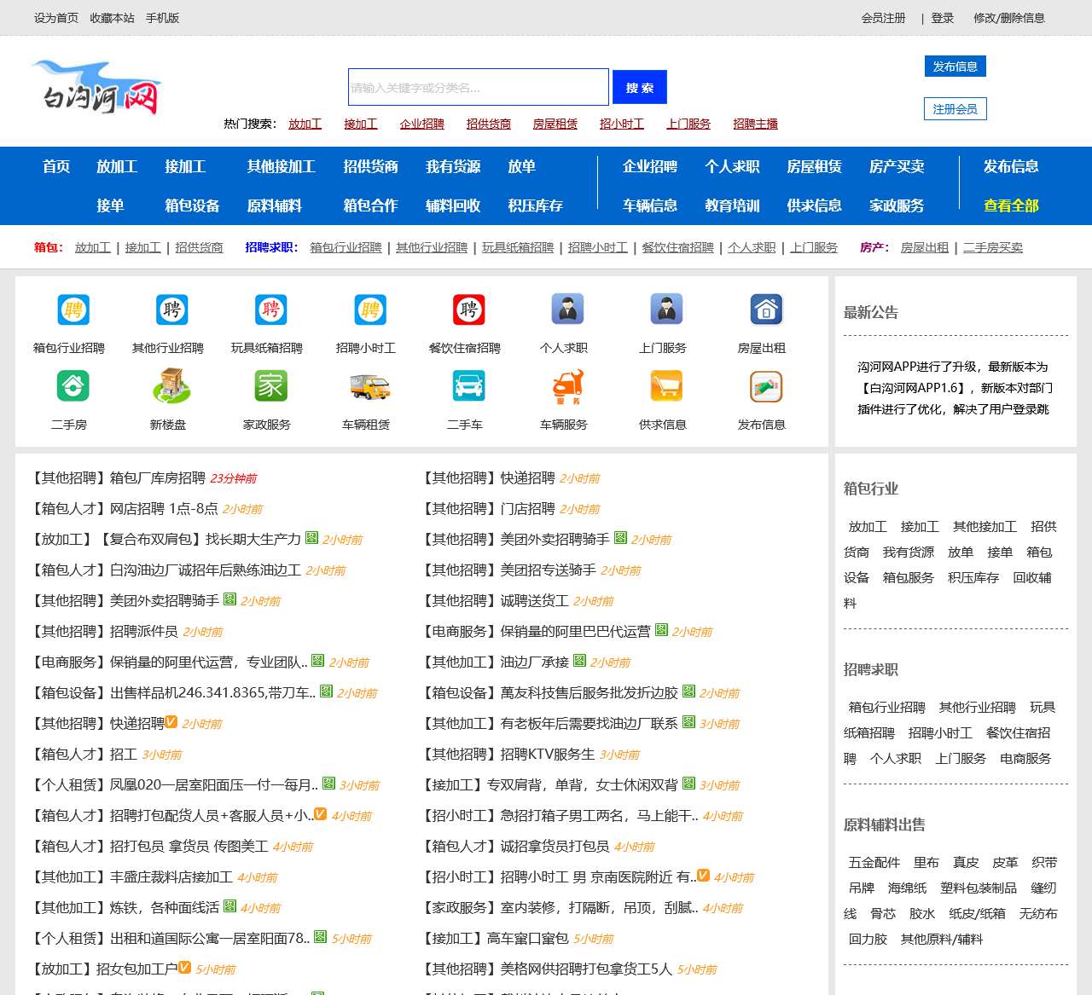Open listing 白沟油边厂诚招年后熟练油边工
Image resolution: width=1092 pixels, height=995 pixels.
(206, 570)
